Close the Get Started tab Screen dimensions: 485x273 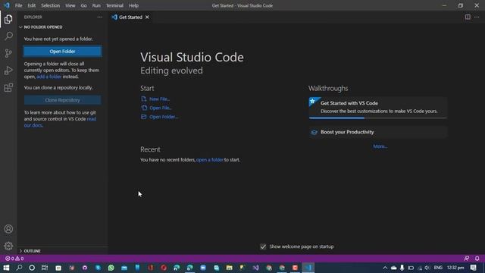(x=147, y=17)
